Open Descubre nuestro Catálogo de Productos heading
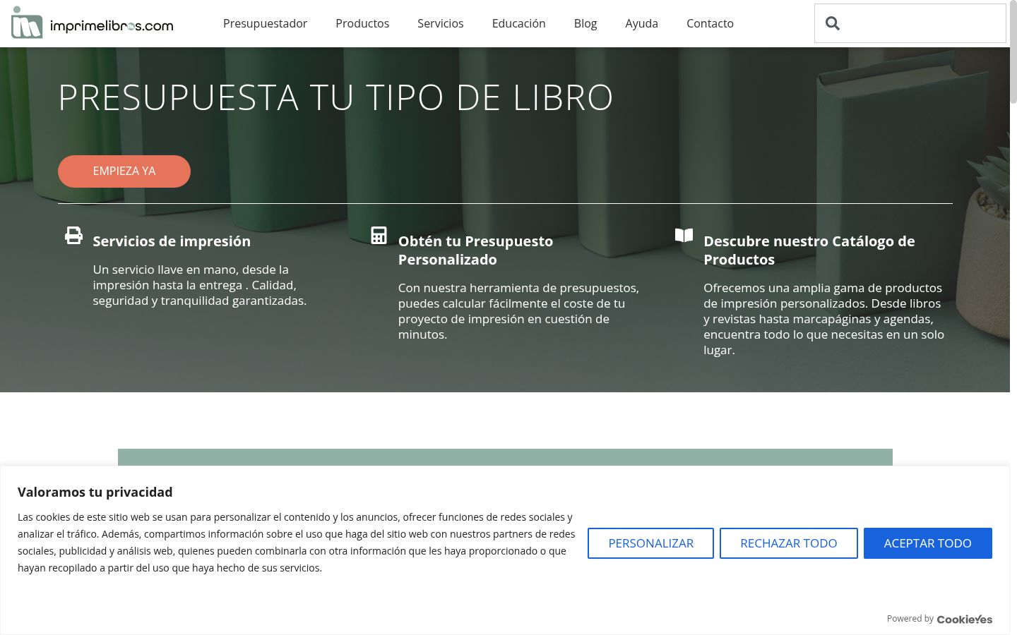The image size is (1017, 635). (x=809, y=250)
